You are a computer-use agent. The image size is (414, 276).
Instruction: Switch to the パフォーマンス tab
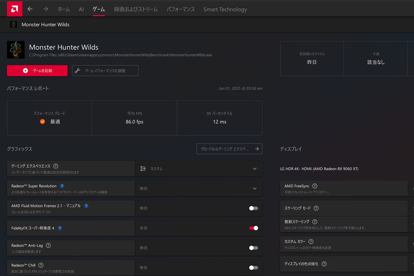tap(181, 9)
